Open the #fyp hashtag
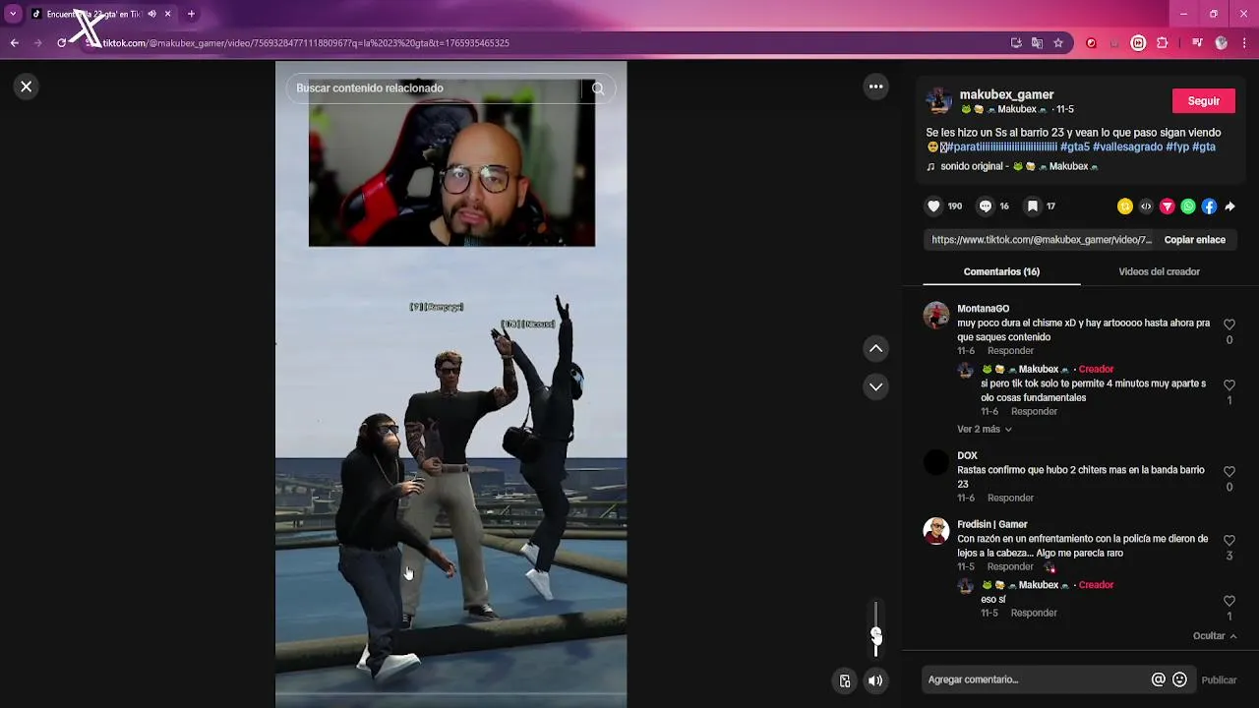 pyautogui.click(x=1177, y=147)
